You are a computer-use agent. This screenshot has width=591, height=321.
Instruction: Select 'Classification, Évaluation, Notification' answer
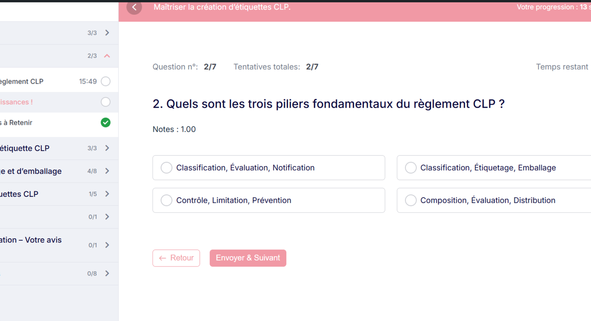click(x=167, y=168)
